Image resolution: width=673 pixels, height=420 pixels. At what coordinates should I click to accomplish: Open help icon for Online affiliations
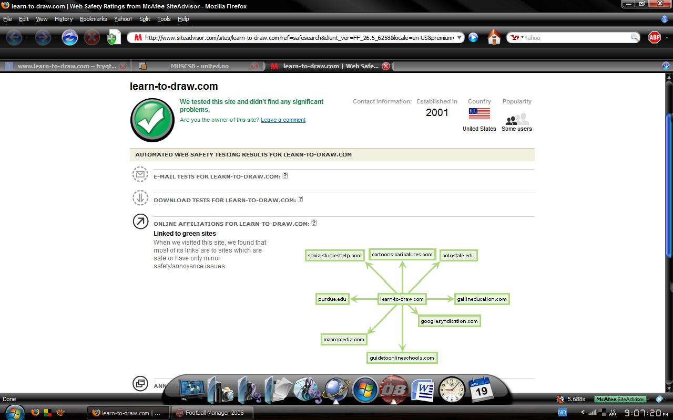314,223
